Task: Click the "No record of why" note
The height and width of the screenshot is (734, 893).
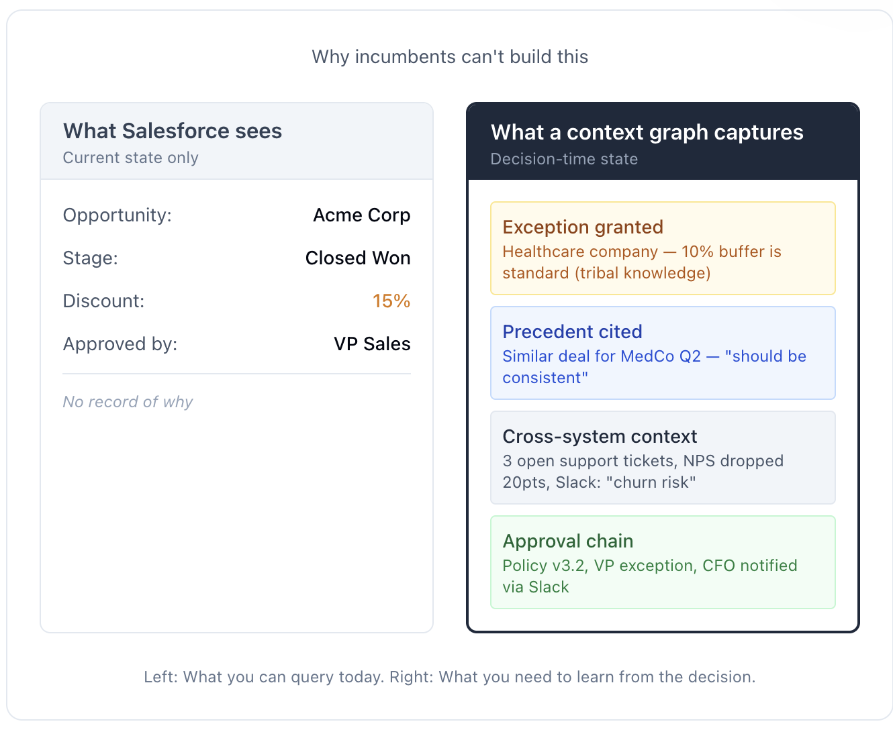Action: (x=128, y=402)
